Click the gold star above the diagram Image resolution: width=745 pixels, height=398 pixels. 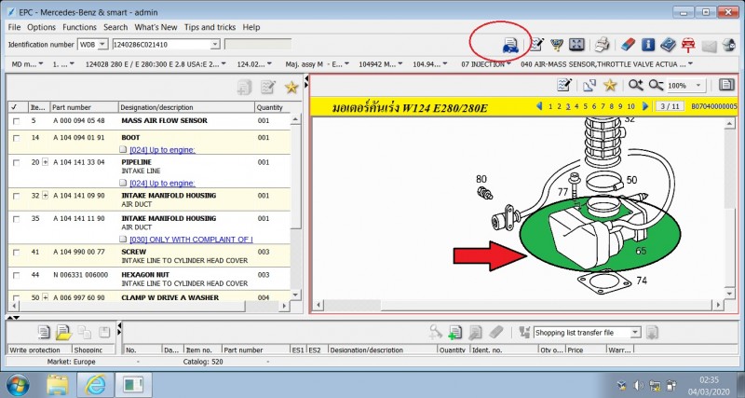(x=610, y=85)
